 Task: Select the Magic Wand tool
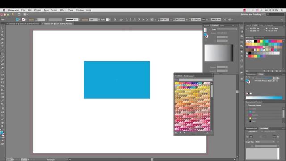click(2, 35)
